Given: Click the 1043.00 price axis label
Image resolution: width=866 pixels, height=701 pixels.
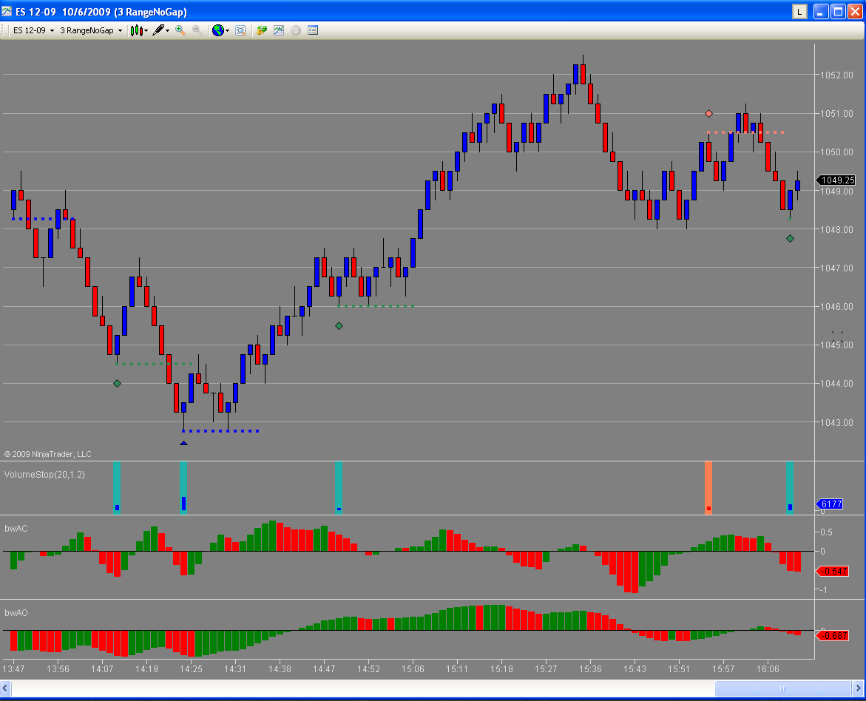Looking at the screenshot, I should click(x=836, y=422).
